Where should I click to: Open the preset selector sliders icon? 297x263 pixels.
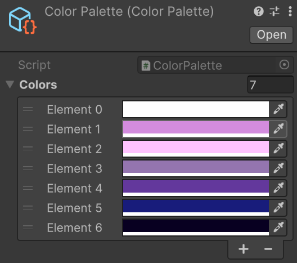pos(274,11)
